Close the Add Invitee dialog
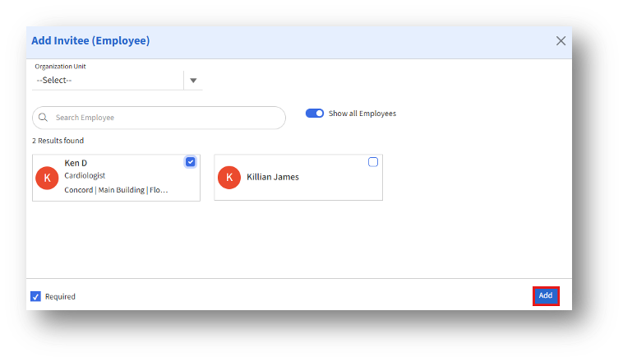Image resolution: width=623 pixels, height=362 pixels. (561, 41)
